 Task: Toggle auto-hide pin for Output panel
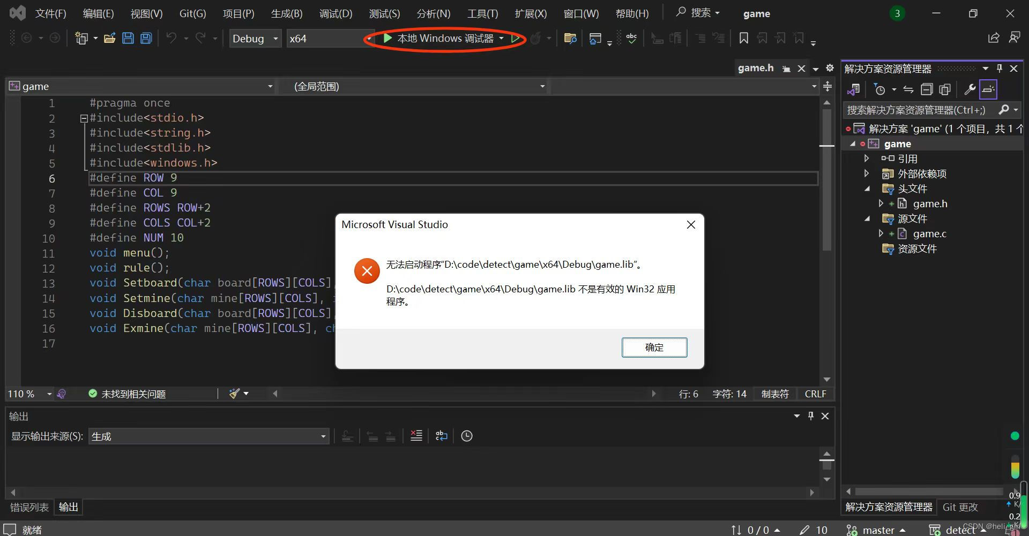click(811, 416)
